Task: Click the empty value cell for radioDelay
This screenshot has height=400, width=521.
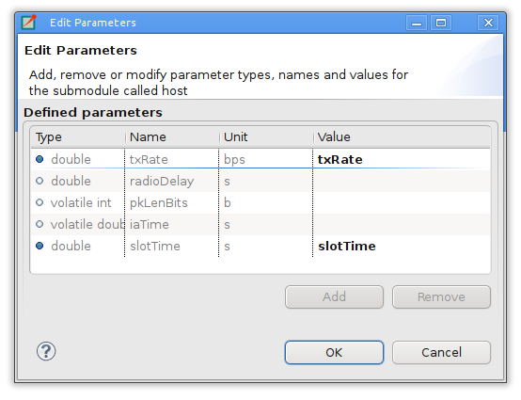Action: pos(402,181)
